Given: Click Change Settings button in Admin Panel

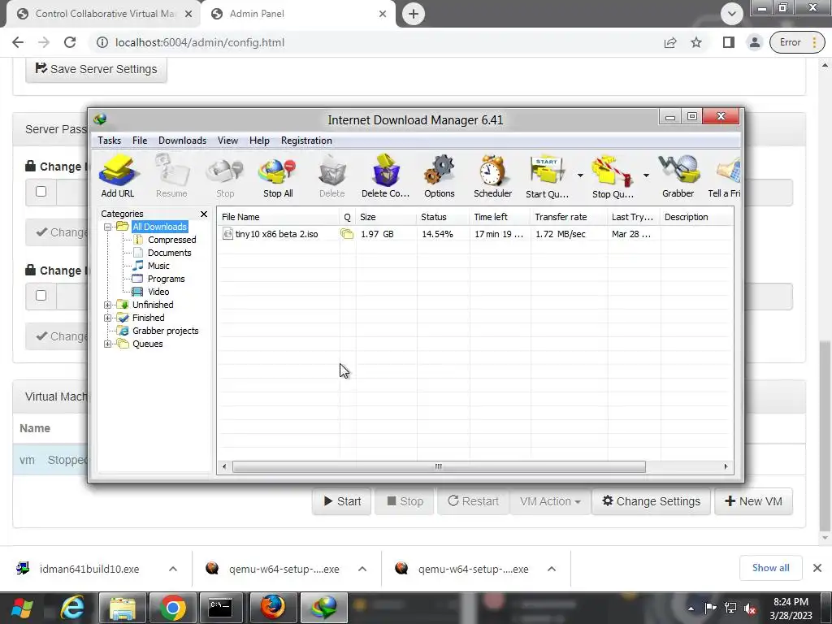Looking at the screenshot, I should [651, 501].
